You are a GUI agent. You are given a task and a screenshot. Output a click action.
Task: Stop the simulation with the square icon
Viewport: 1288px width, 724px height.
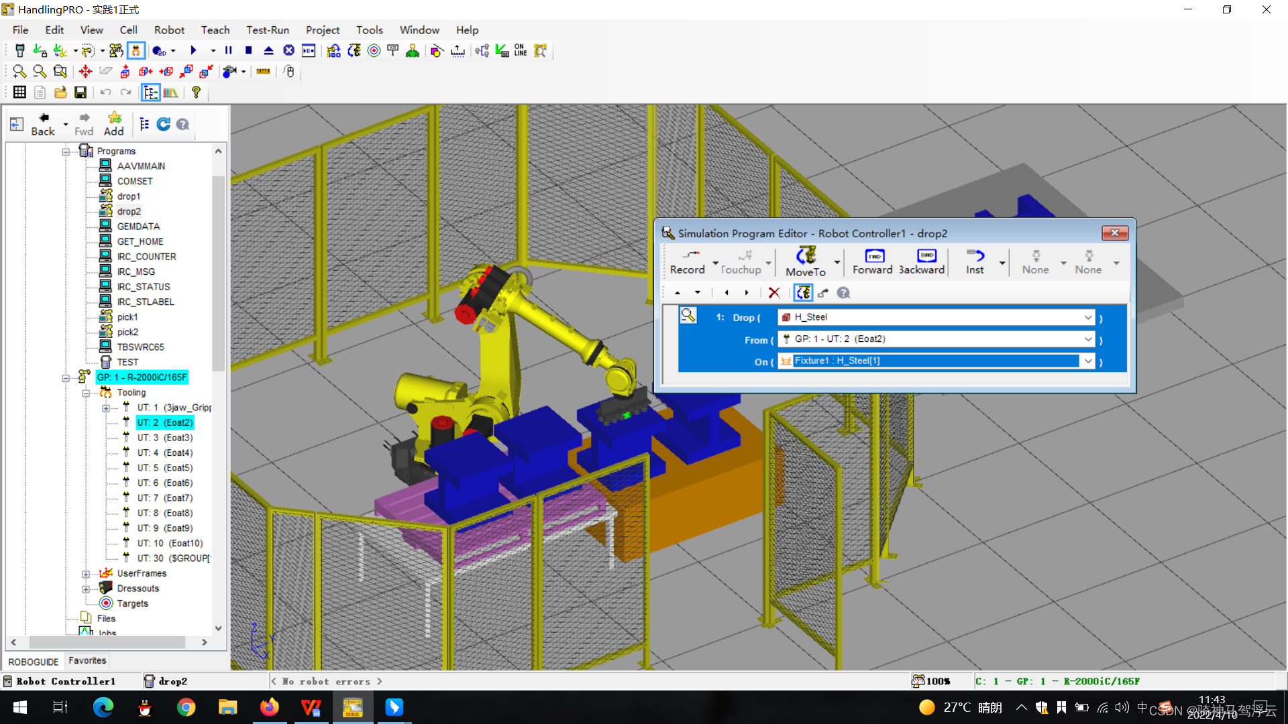(249, 51)
